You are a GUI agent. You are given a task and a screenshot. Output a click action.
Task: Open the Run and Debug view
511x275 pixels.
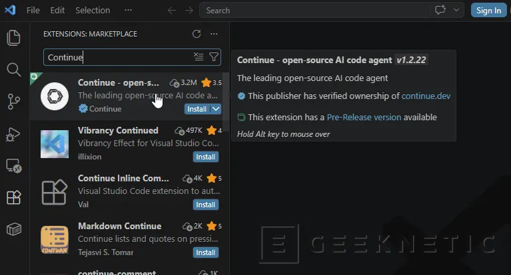(13, 134)
